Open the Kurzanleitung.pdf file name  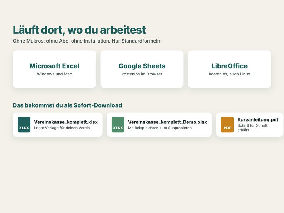pos(258,120)
